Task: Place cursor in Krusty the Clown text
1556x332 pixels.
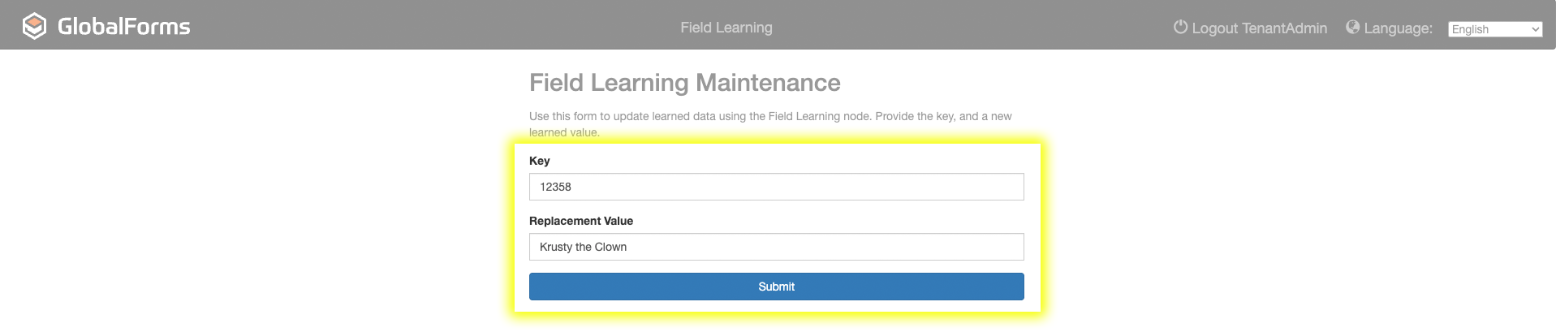Action: [583, 247]
